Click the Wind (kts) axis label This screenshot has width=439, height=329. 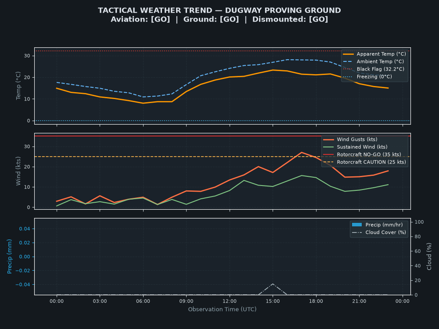point(18,171)
